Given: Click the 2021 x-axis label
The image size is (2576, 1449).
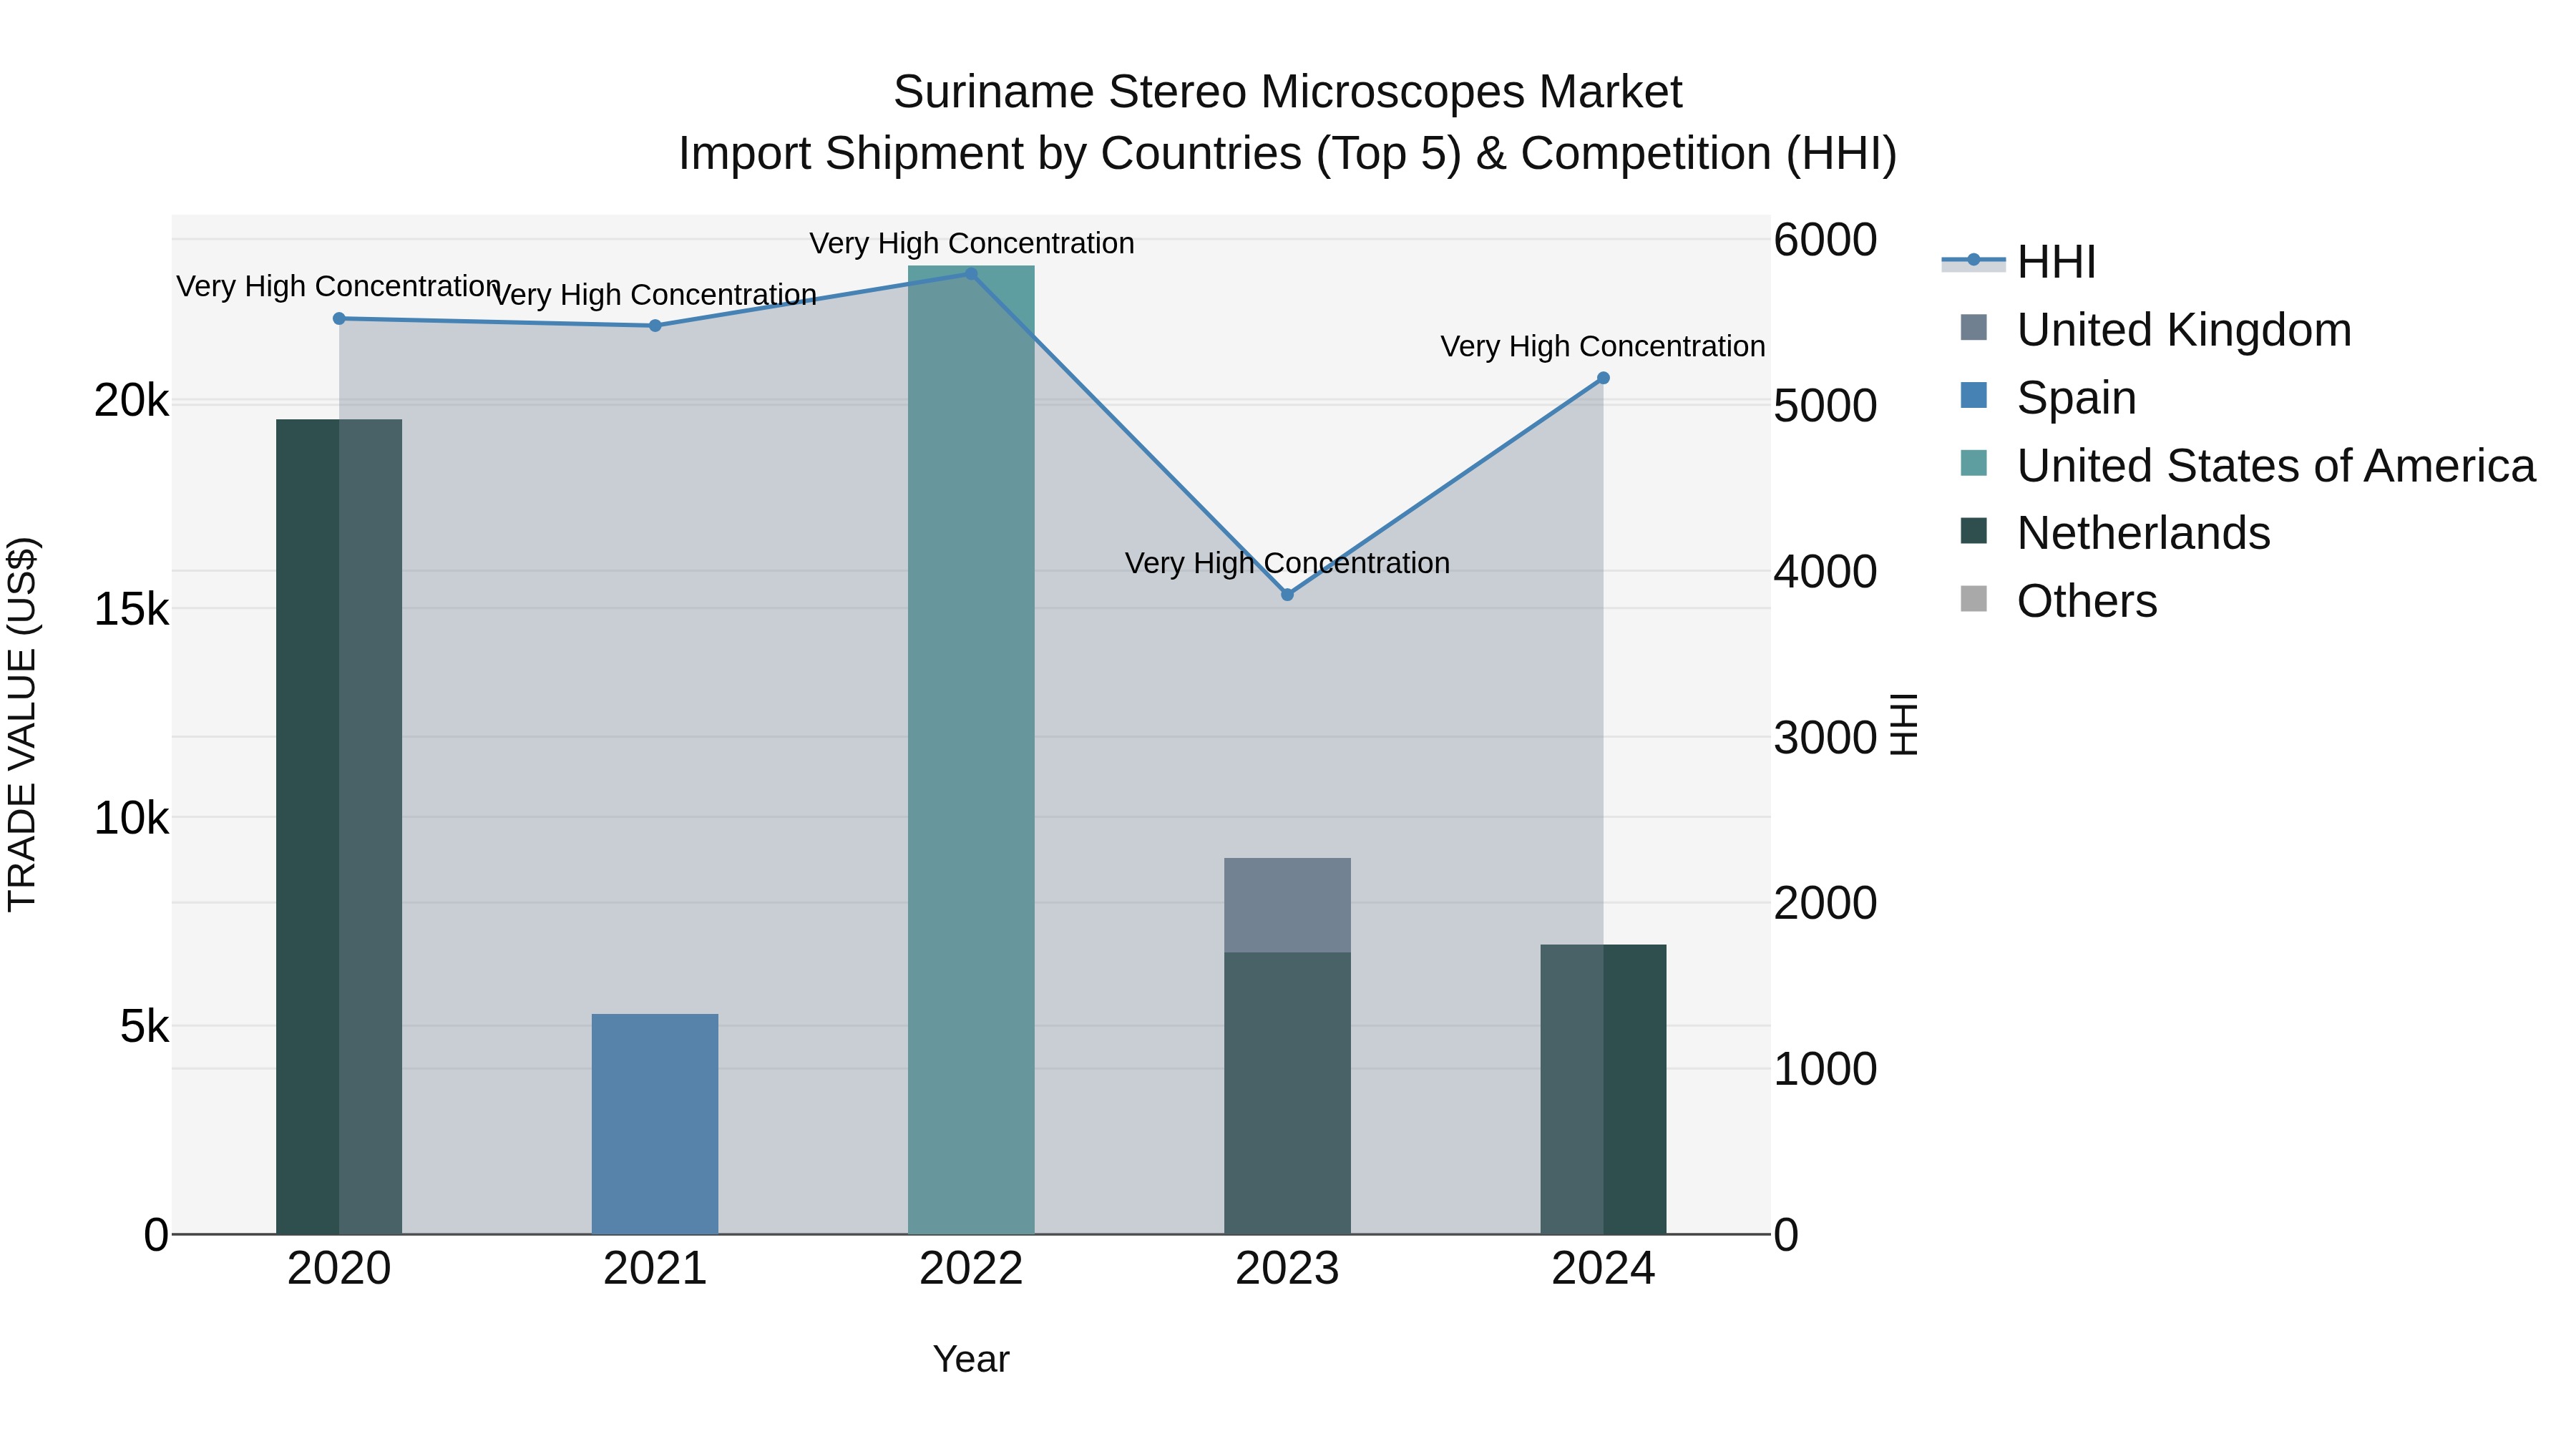Looking at the screenshot, I should pos(655,1269).
